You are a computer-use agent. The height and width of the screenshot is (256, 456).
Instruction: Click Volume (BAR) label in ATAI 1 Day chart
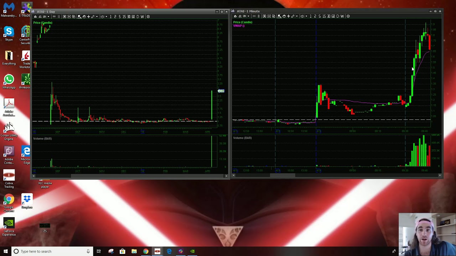[x=42, y=139]
